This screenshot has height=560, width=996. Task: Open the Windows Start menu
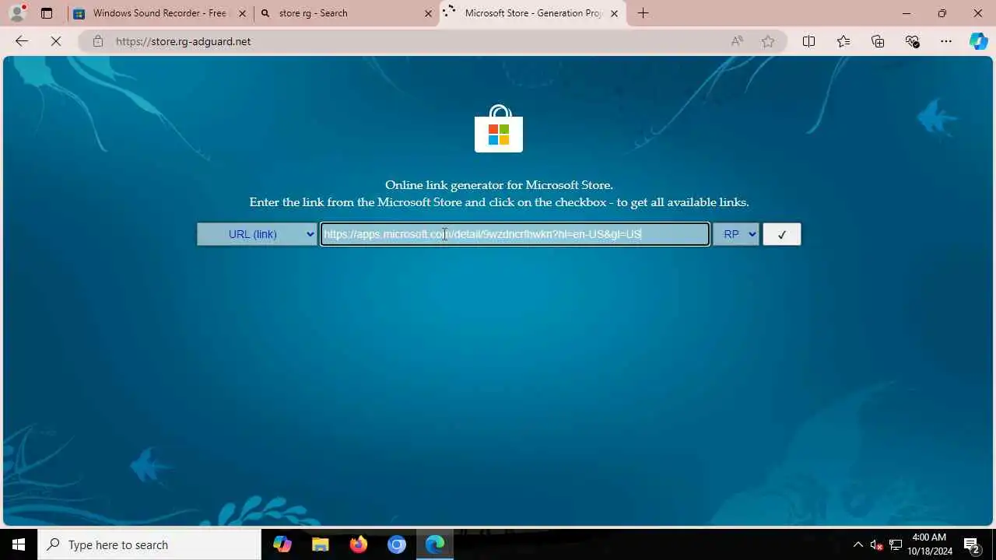(x=19, y=544)
